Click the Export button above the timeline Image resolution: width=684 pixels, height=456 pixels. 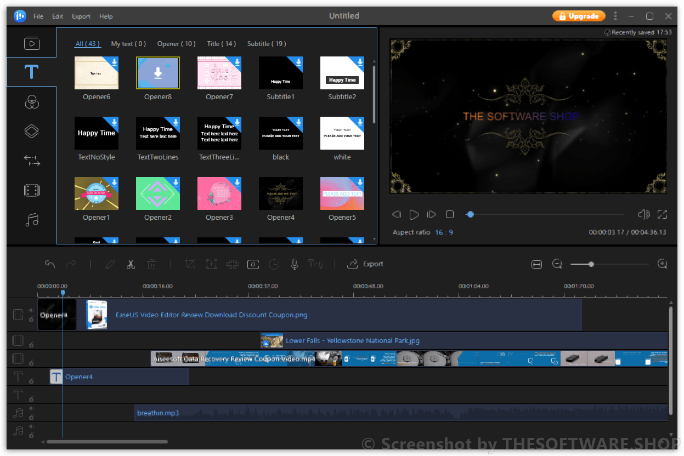pyautogui.click(x=365, y=264)
